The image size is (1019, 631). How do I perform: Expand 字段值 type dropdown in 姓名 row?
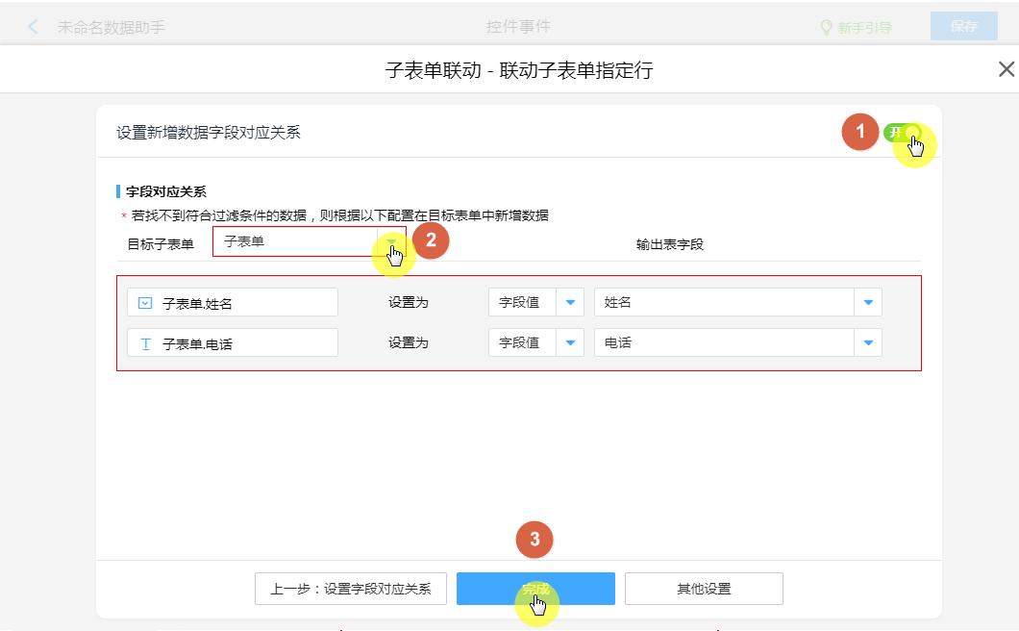click(x=570, y=303)
